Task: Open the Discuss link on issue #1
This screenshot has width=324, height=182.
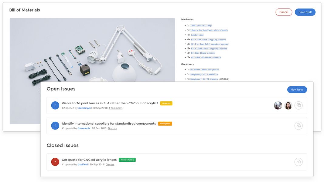Action: tap(112, 128)
